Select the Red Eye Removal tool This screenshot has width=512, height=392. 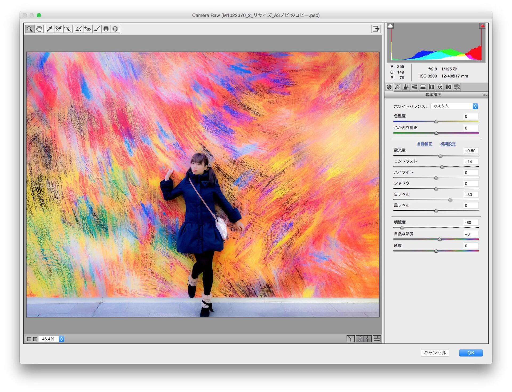pos(87,29)
